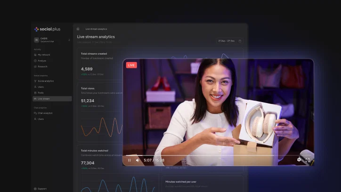
Task: Toggle the sidebar panel icon
Action: pyautogui.click(x=78, y=29)
